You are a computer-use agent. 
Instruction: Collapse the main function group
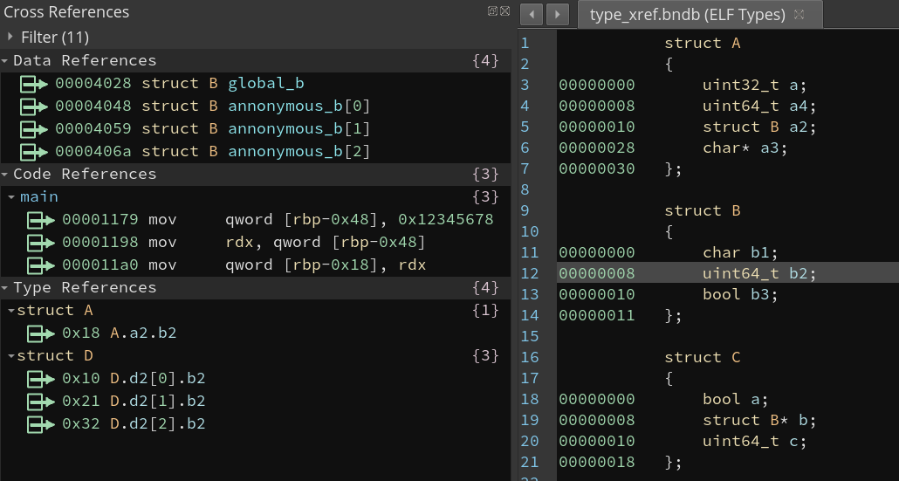tap(12, 197)
